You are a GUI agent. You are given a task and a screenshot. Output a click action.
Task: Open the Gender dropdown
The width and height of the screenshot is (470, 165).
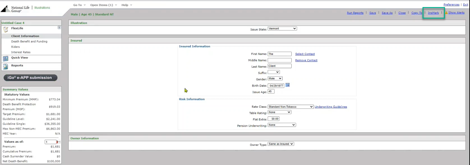click(275, 78)
